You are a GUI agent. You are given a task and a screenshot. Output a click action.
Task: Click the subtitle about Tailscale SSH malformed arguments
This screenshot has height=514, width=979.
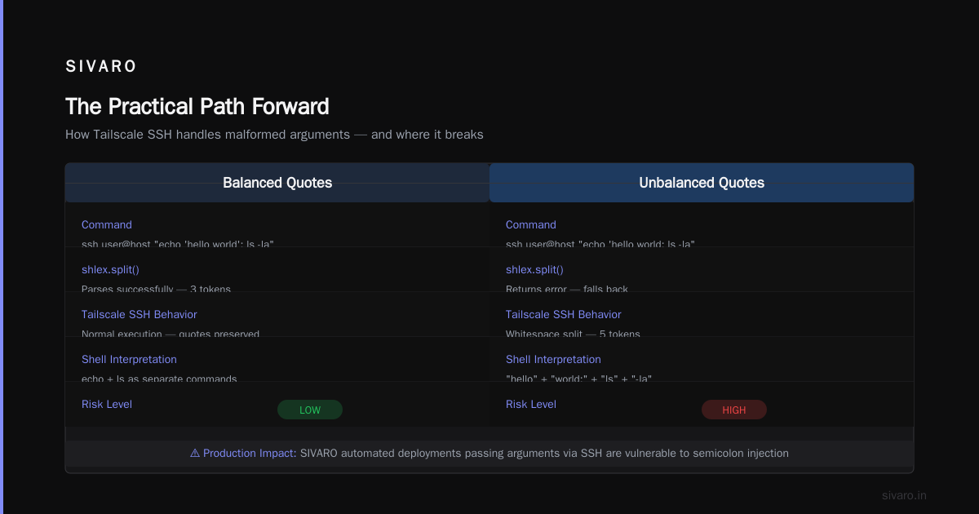274,135
